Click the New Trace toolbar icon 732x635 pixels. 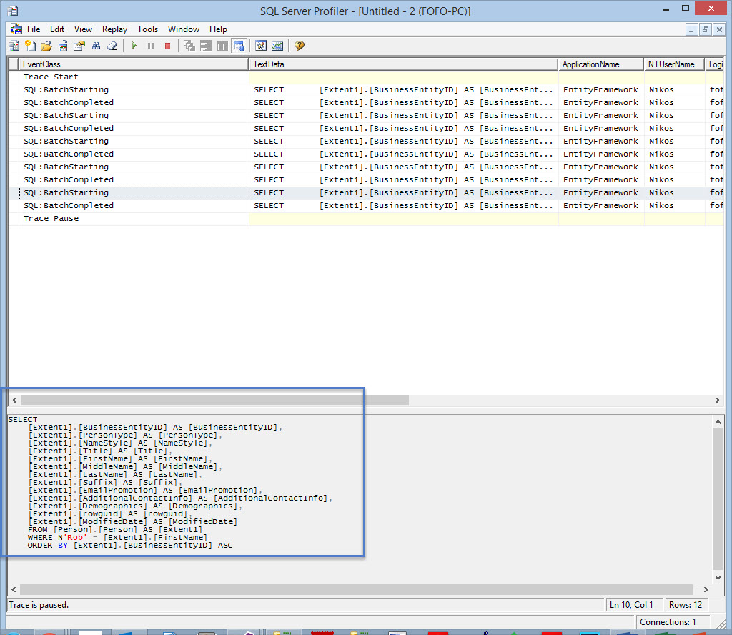pos(14,46)
